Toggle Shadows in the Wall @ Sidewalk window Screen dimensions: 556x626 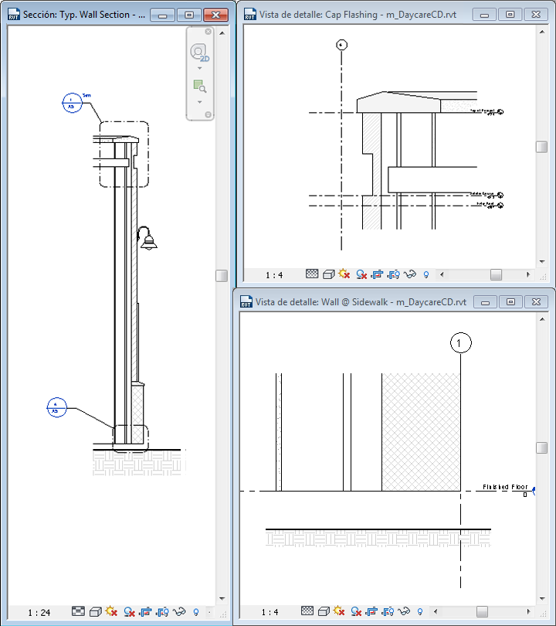point(356,611)
